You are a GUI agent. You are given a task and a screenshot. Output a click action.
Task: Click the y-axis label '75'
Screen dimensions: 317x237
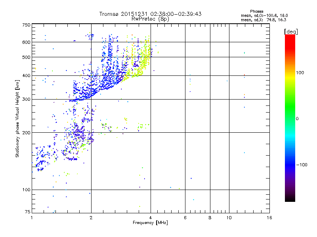point(28,212)
